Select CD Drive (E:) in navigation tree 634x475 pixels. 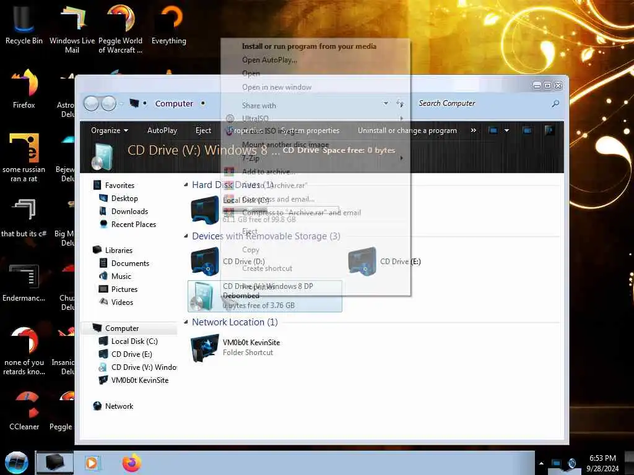pyautogui.click(x=131, y=354)
